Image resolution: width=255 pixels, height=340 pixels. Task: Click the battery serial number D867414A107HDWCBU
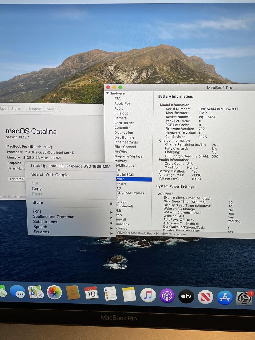click(218, 109)
